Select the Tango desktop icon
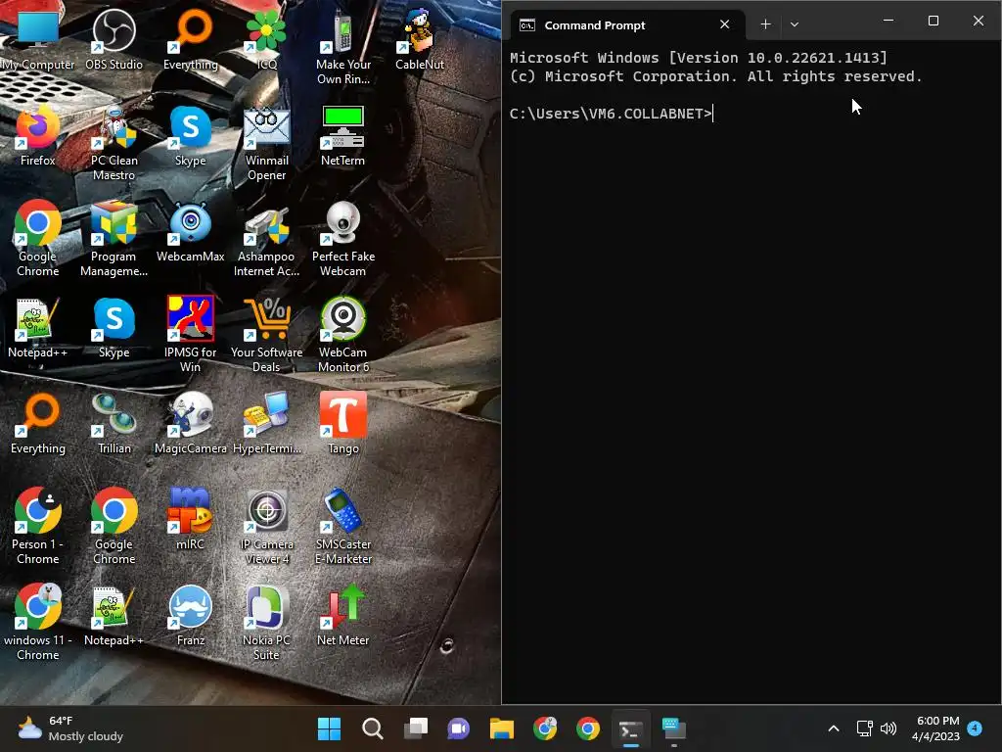Viewport: 1002px width, 752px height. tap(343, 424)
